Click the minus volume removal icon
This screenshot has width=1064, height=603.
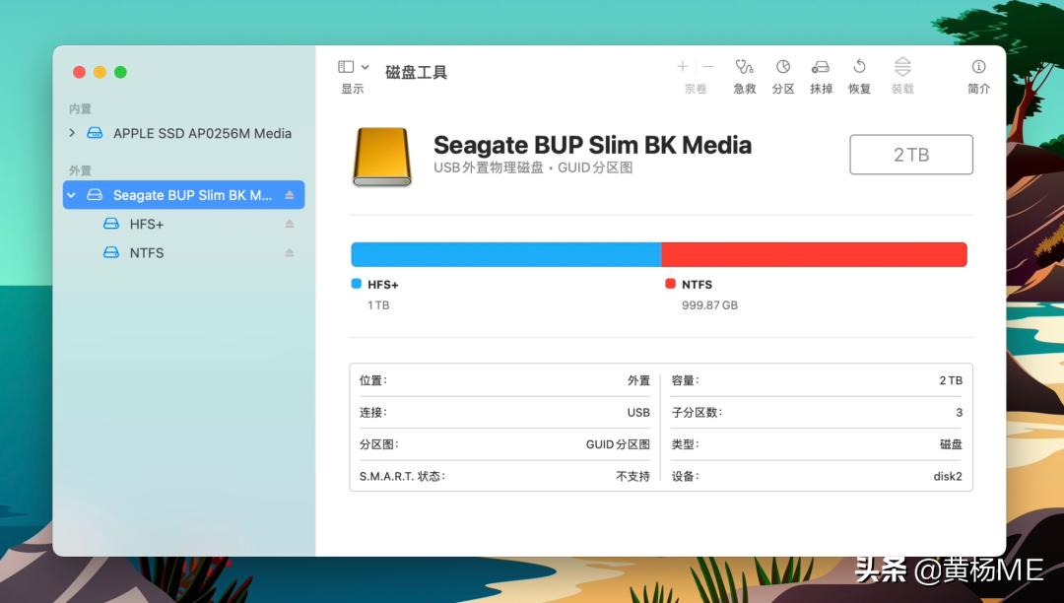707,66
